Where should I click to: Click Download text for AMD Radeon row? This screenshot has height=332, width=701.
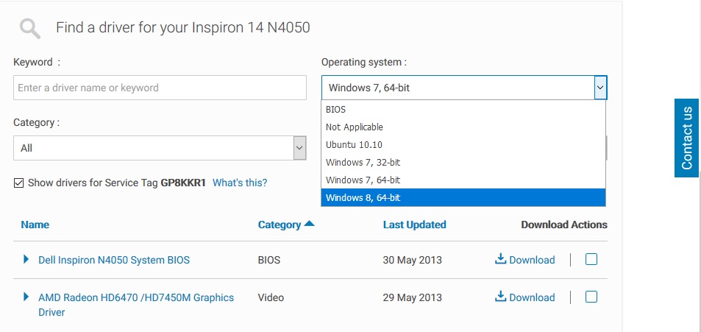(x=532, y=297)
